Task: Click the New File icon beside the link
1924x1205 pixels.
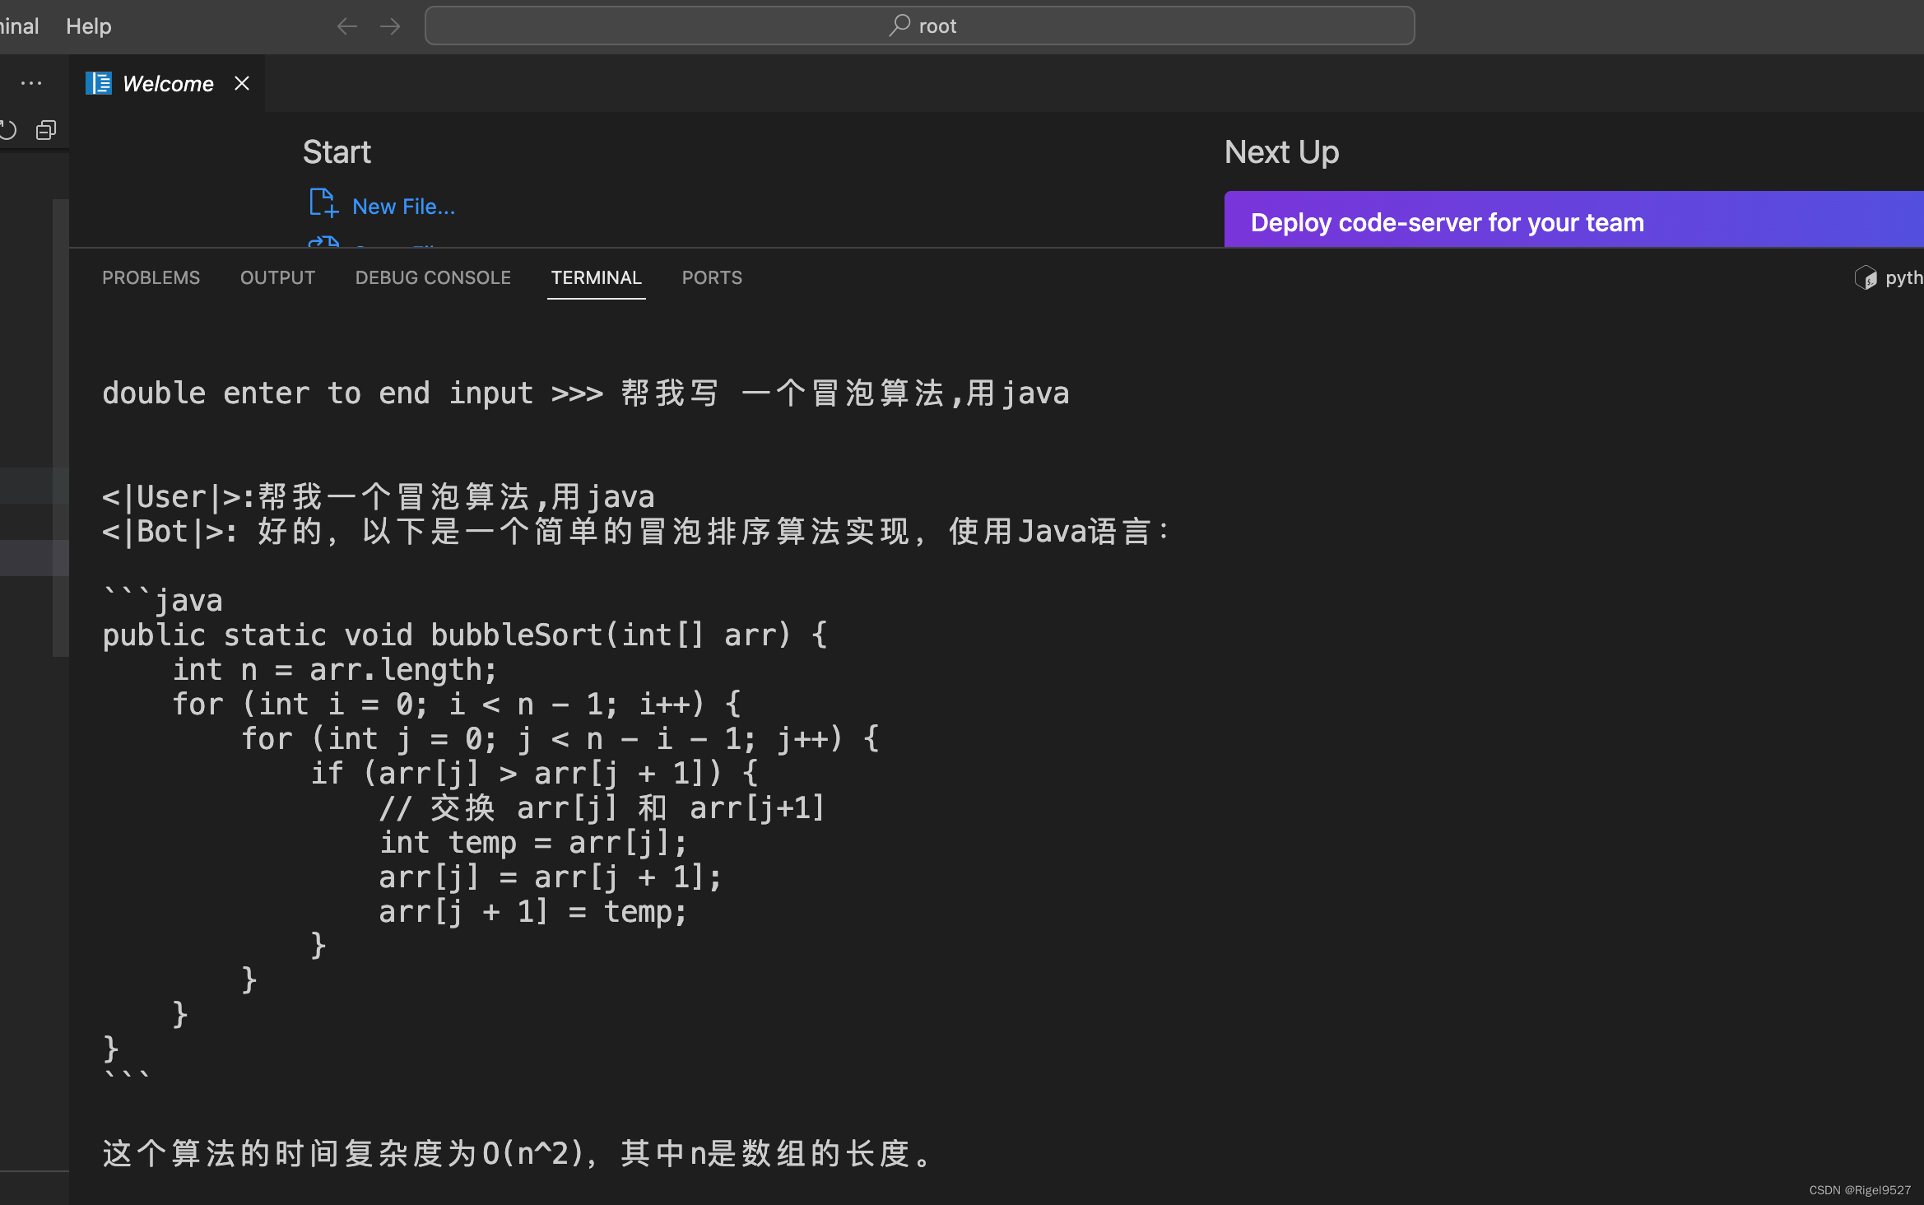Action: 323,203
